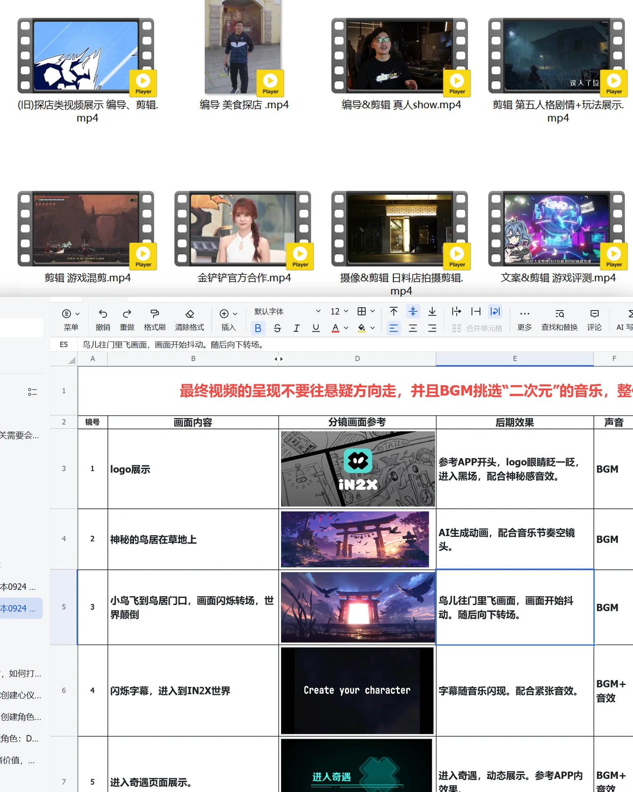
Task: Expand the borders dropdown arrow
Action: (373, 312)
